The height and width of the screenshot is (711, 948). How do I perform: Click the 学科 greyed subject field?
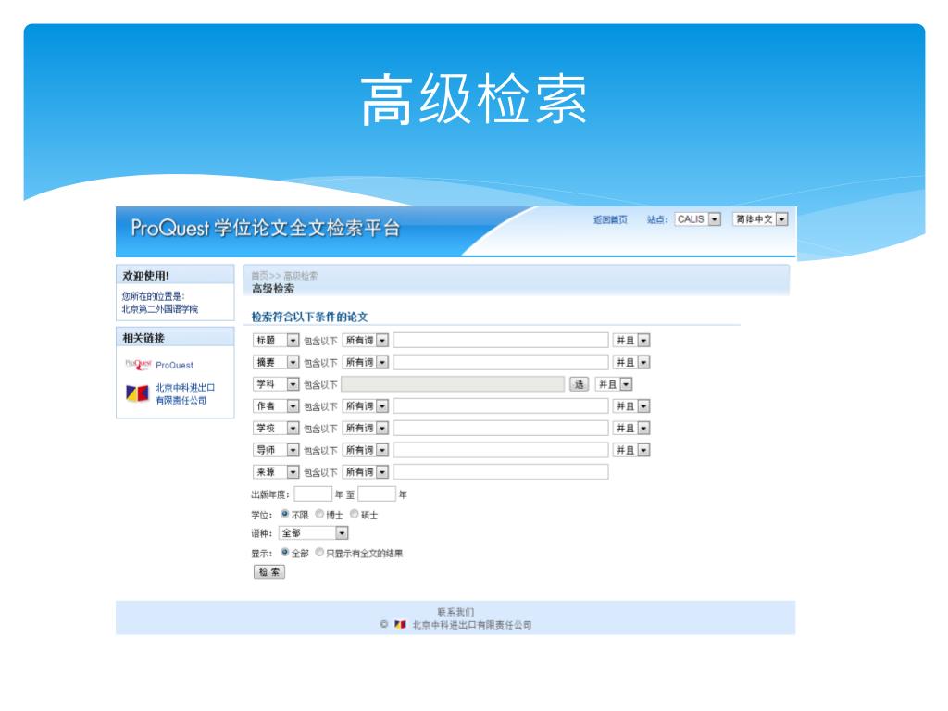(453, 384)
